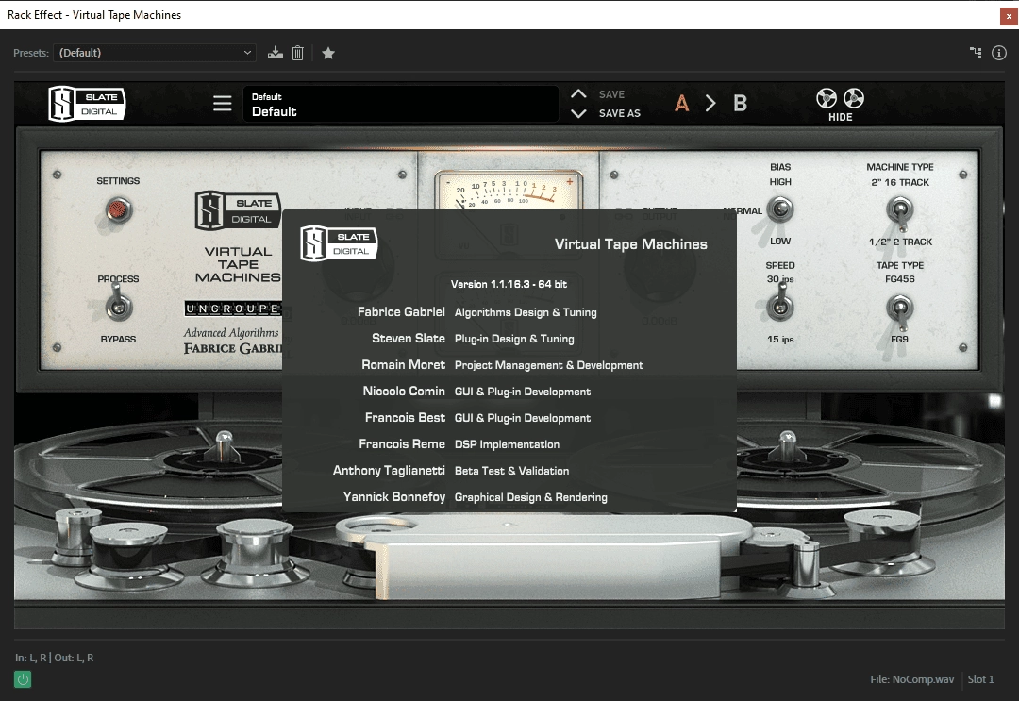Click the red SETTINGS button
The image size is (1019, 701).
coord(118,209)
